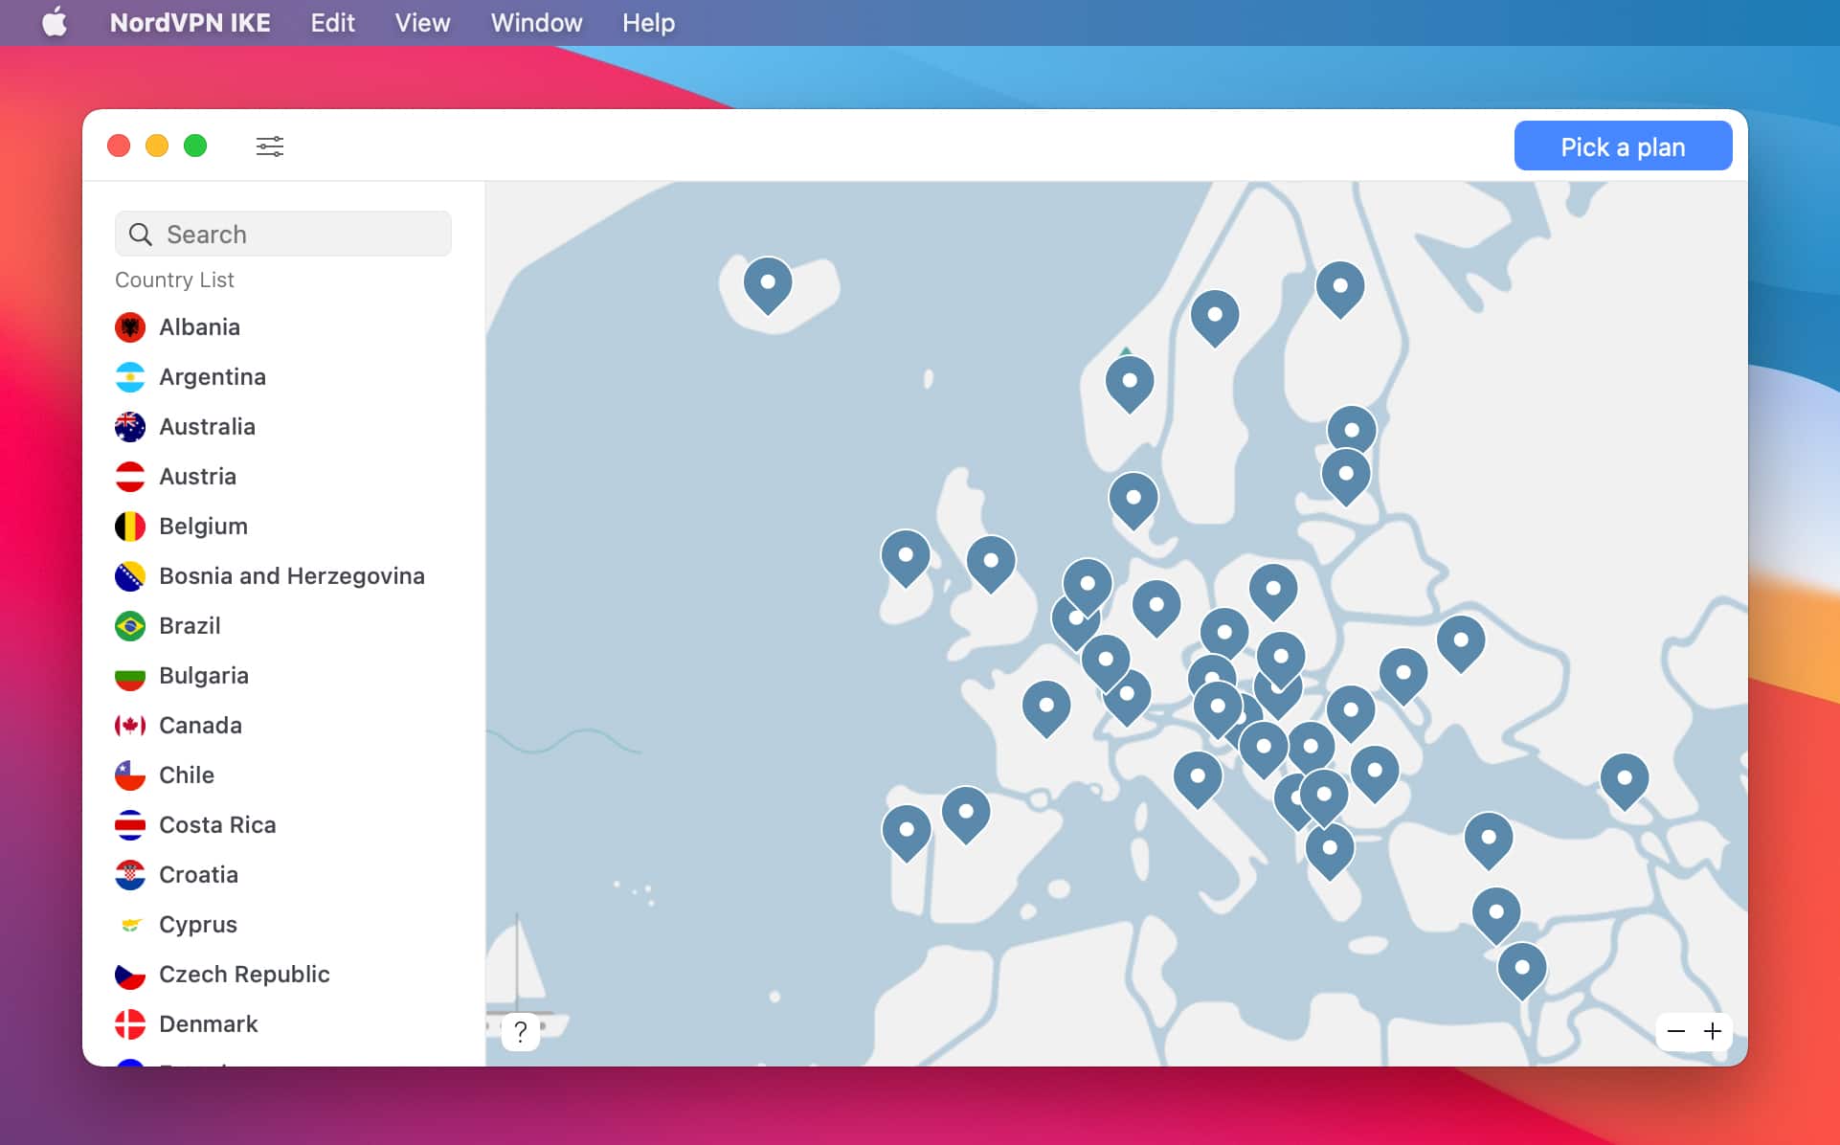1840x1145 pixels.
Task: Connect to Canada from the country list
Action: 200,725
